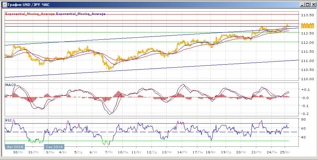Minimize the USD/JPY chart window
Screen dimensions: 318x160
tap(302, 4)
